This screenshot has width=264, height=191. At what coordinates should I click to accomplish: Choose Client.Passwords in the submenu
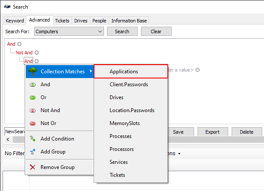[x=129, y=85]
